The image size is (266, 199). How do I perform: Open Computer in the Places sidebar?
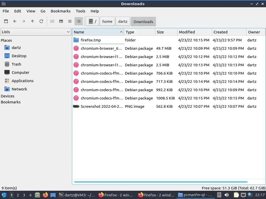[20, 73]
